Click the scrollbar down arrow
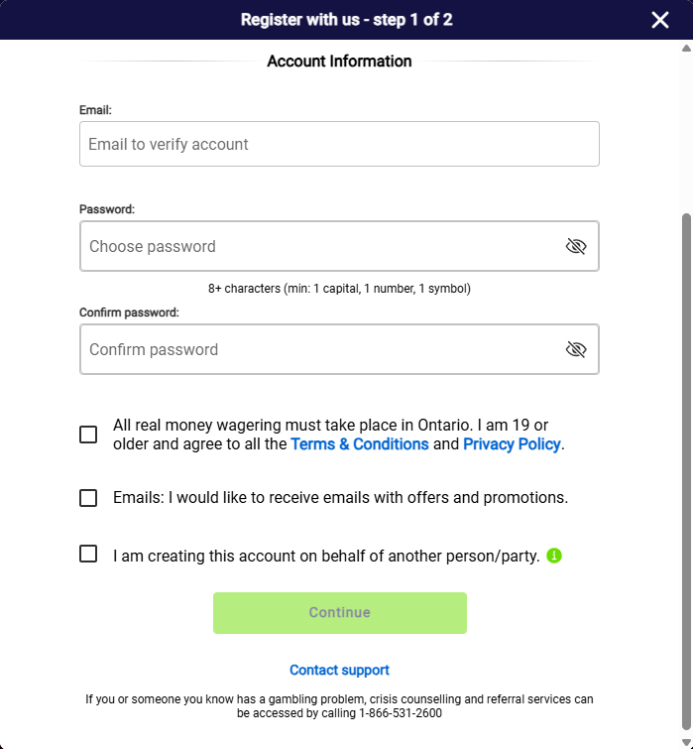 click(686, 742)
